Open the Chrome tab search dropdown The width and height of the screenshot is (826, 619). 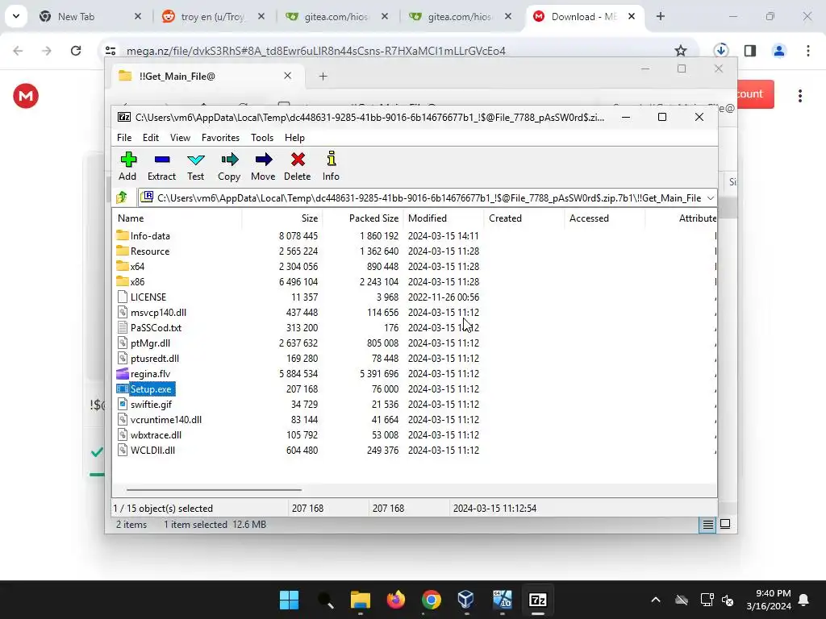click(x=16, y=16)
